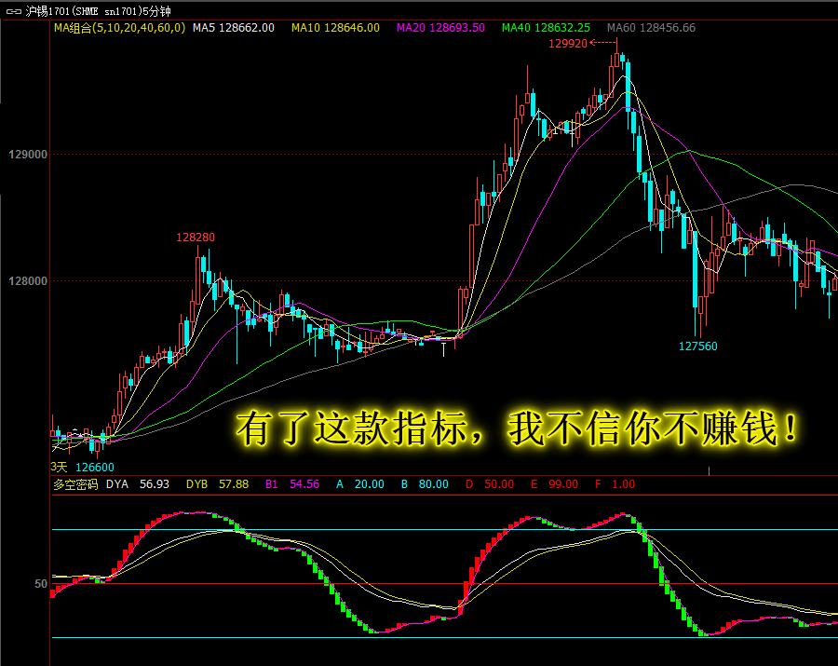
Task: Click the chart title 沪锡1701(SHME sn1701)5分钟
Action: point(98,11)
